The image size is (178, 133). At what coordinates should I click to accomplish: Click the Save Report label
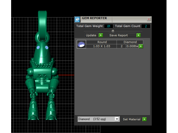coord(118,35)
